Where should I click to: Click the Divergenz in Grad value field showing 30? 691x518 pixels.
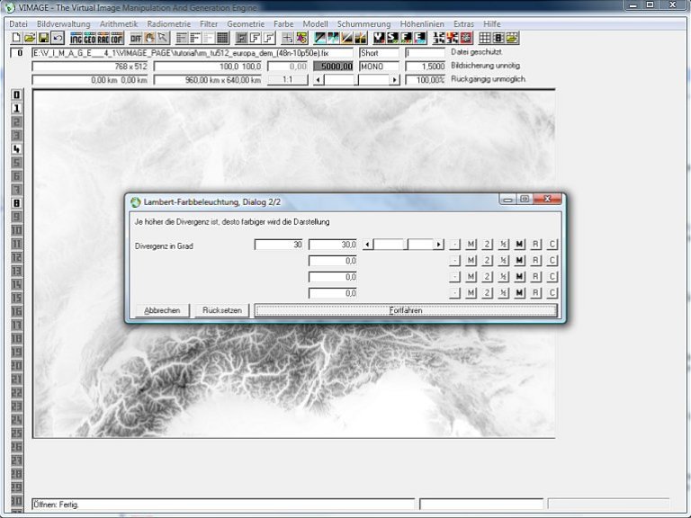click(x=280, y=244)
